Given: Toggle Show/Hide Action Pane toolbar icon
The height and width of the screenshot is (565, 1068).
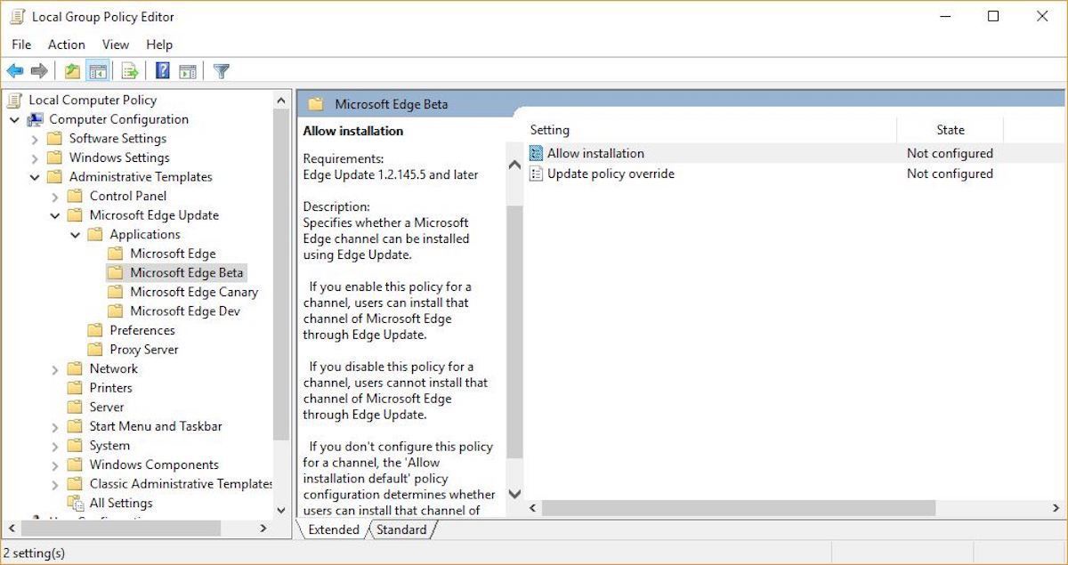Looking at the screenshot, I should (x=187, y=71).
